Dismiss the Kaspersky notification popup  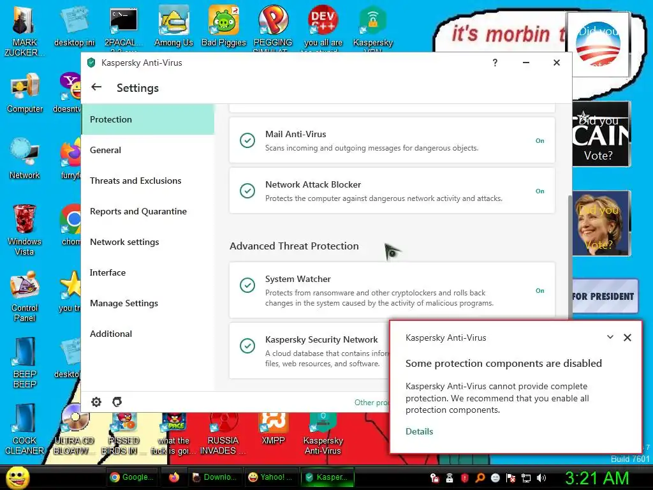coord(627,338)
